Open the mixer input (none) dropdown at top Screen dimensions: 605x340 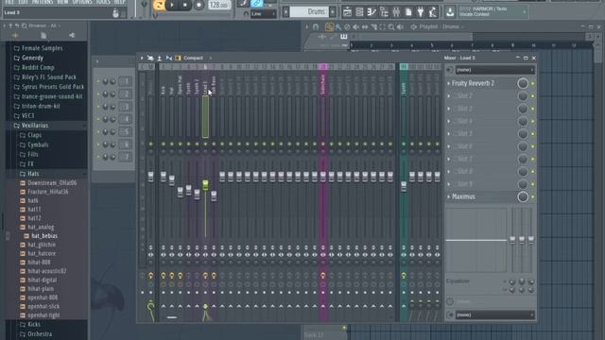[x=494, y=70]
